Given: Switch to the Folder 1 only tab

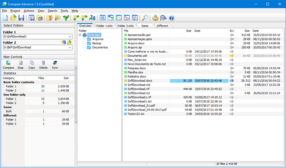Looking at the screenshot, I should (x=104, y=26).
